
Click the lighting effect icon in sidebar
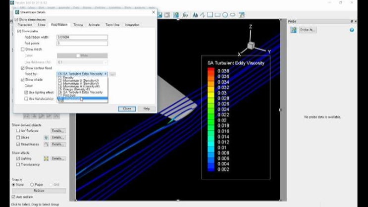coord(46,158)
